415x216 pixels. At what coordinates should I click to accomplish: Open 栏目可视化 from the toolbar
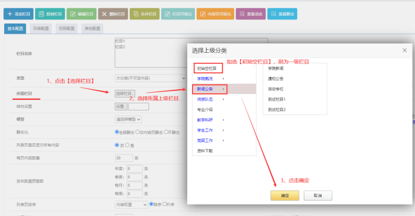click(x=178, y=14)
